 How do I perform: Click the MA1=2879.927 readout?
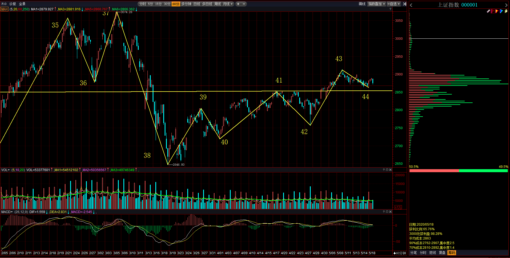coord(42,9)
